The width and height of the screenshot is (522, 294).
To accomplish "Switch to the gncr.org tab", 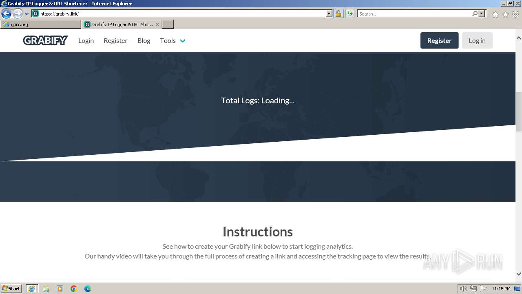I will coord(41,24).
